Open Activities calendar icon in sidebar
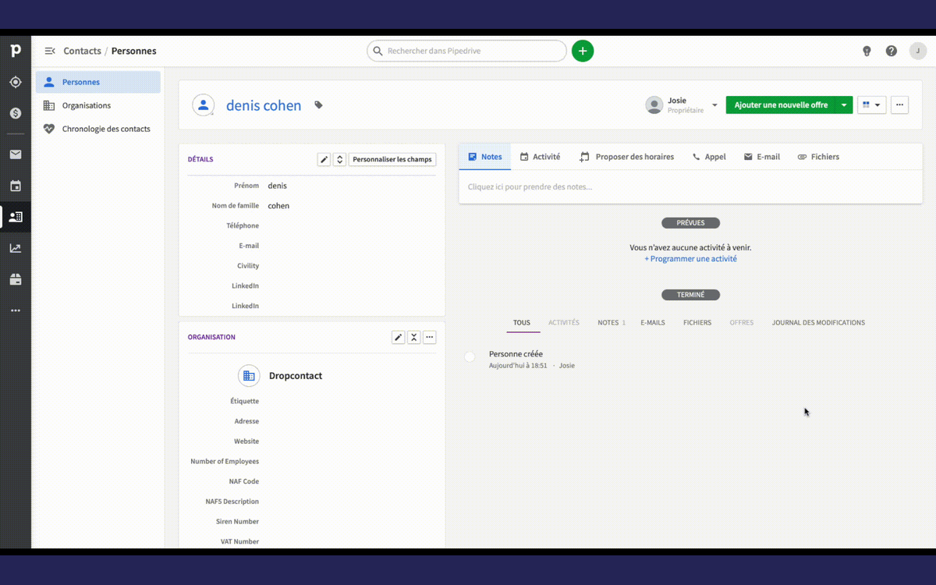The image size is (936, 585). [16, 186]
